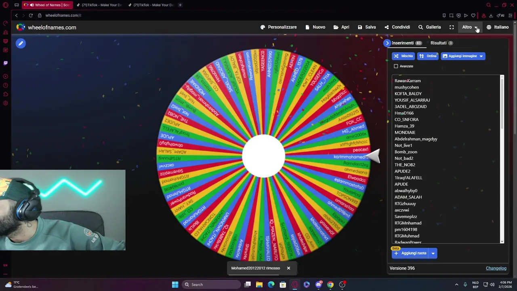
Task: Click the pencil edit icon over the wheel
Action: [21, 43]
